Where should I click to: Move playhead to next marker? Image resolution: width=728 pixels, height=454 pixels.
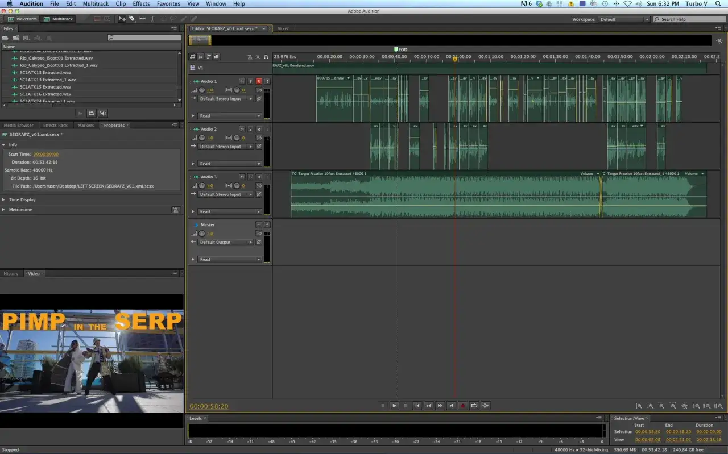(451, 406)
